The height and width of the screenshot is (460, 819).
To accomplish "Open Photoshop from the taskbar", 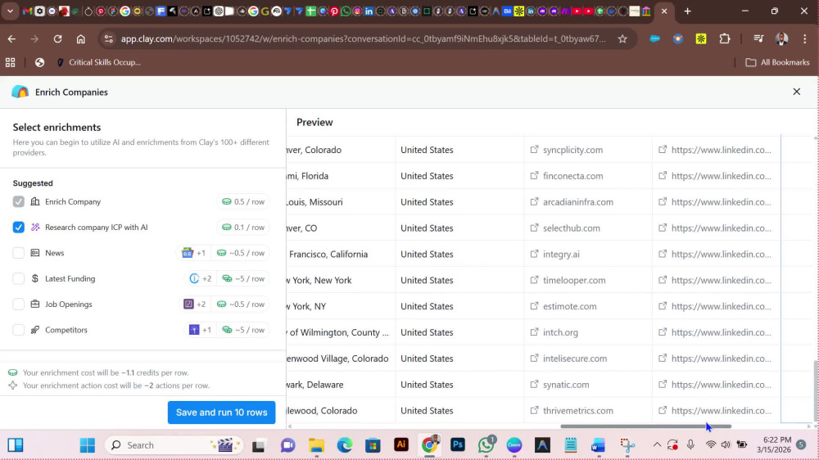I will point(458,445).
